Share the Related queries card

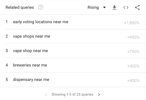pyautogui.click(x=137, y=7)
